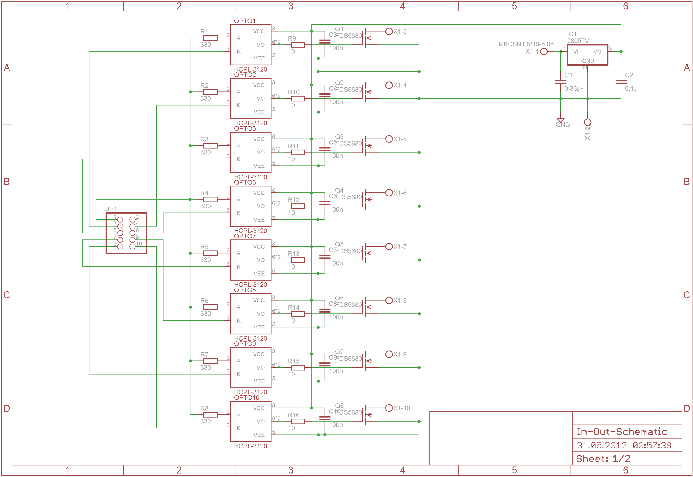Click pin 1 of JP1 header
Viewport: 693px width, 477px height.
[120, 220]
